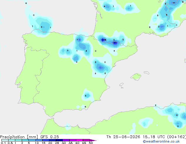This screenshot has height=144, width=186.
Task: Click the "7" precipitation value in northern Spain
Action: pos(77,40)
